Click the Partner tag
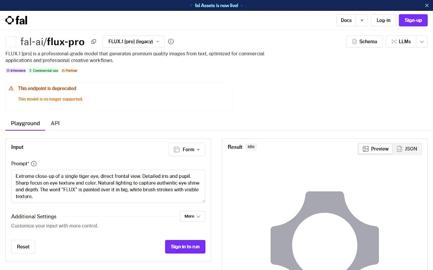The height and width of the screenshot is (270, 433). pos(70,71)
